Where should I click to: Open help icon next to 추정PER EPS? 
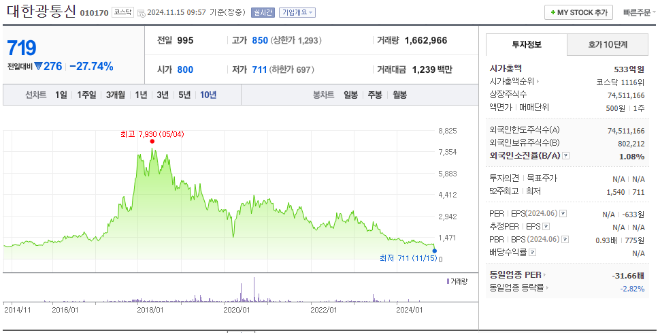click(x=546, y=227)
